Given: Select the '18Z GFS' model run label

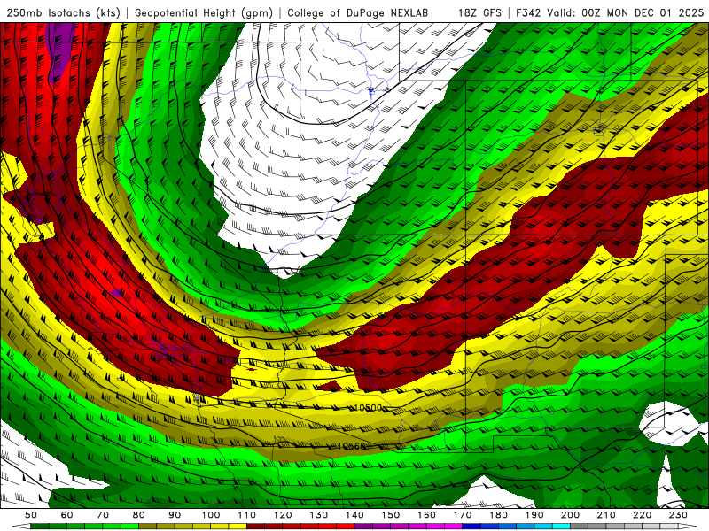Looking at the screenshot, I should 479,12.
